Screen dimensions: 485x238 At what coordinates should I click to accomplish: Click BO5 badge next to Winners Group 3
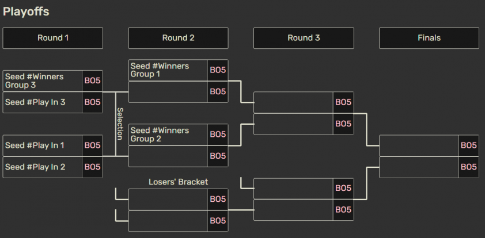(x=93, y=81)
